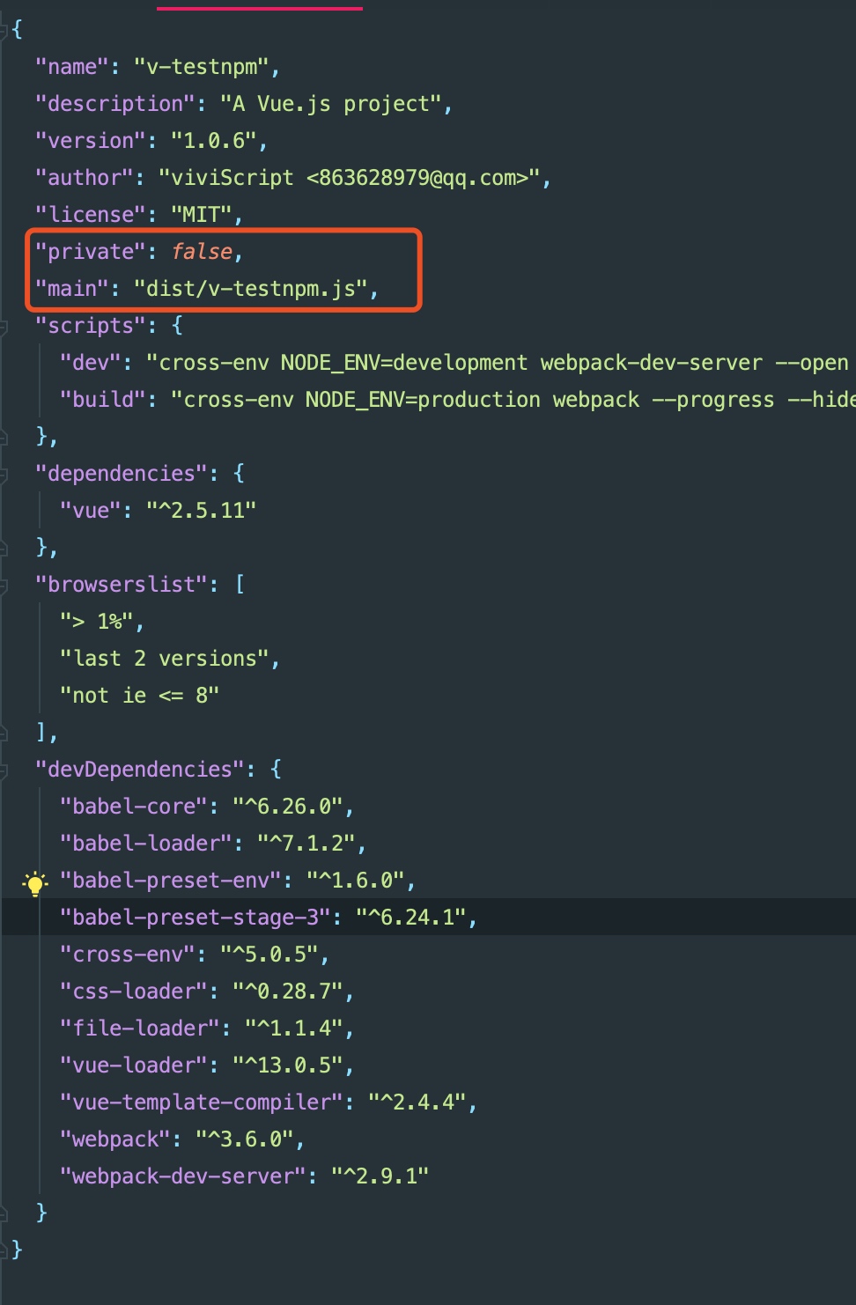The width and height of the screenshot is (856, 1305).
Task: Click the "^1.1.4" file-loader version
Action: click(294, 1029)
